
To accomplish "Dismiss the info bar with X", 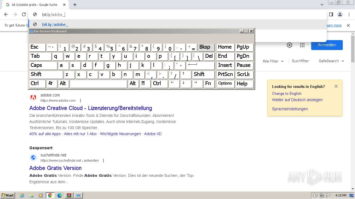I will [348, 25].
